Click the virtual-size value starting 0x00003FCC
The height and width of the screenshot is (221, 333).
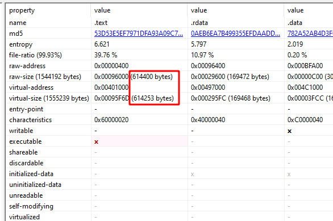[310, 98]
